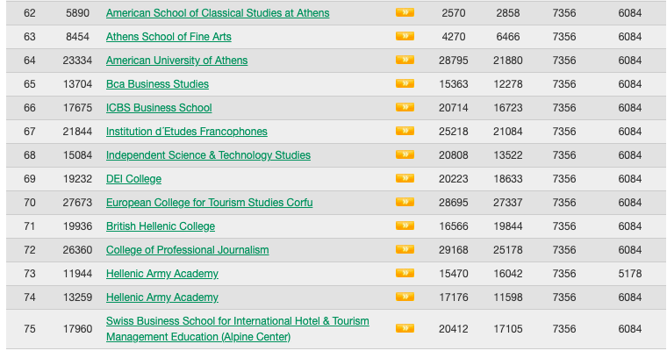Follow Independent Science & Technology Studies link

208,155
